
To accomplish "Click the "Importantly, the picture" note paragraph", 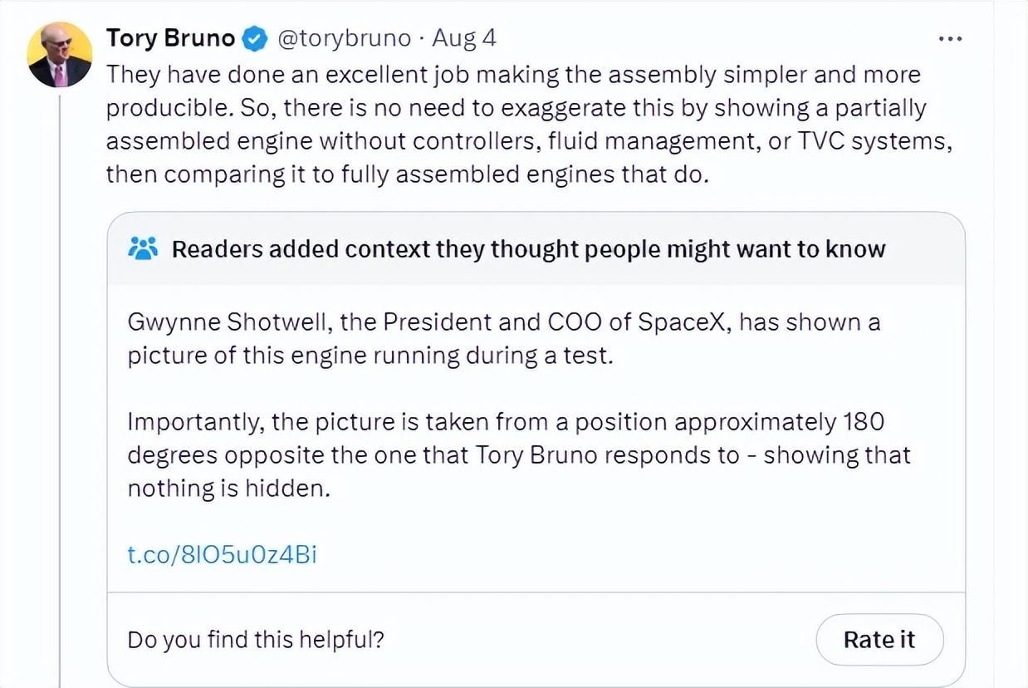I will [x=505, y=422].
